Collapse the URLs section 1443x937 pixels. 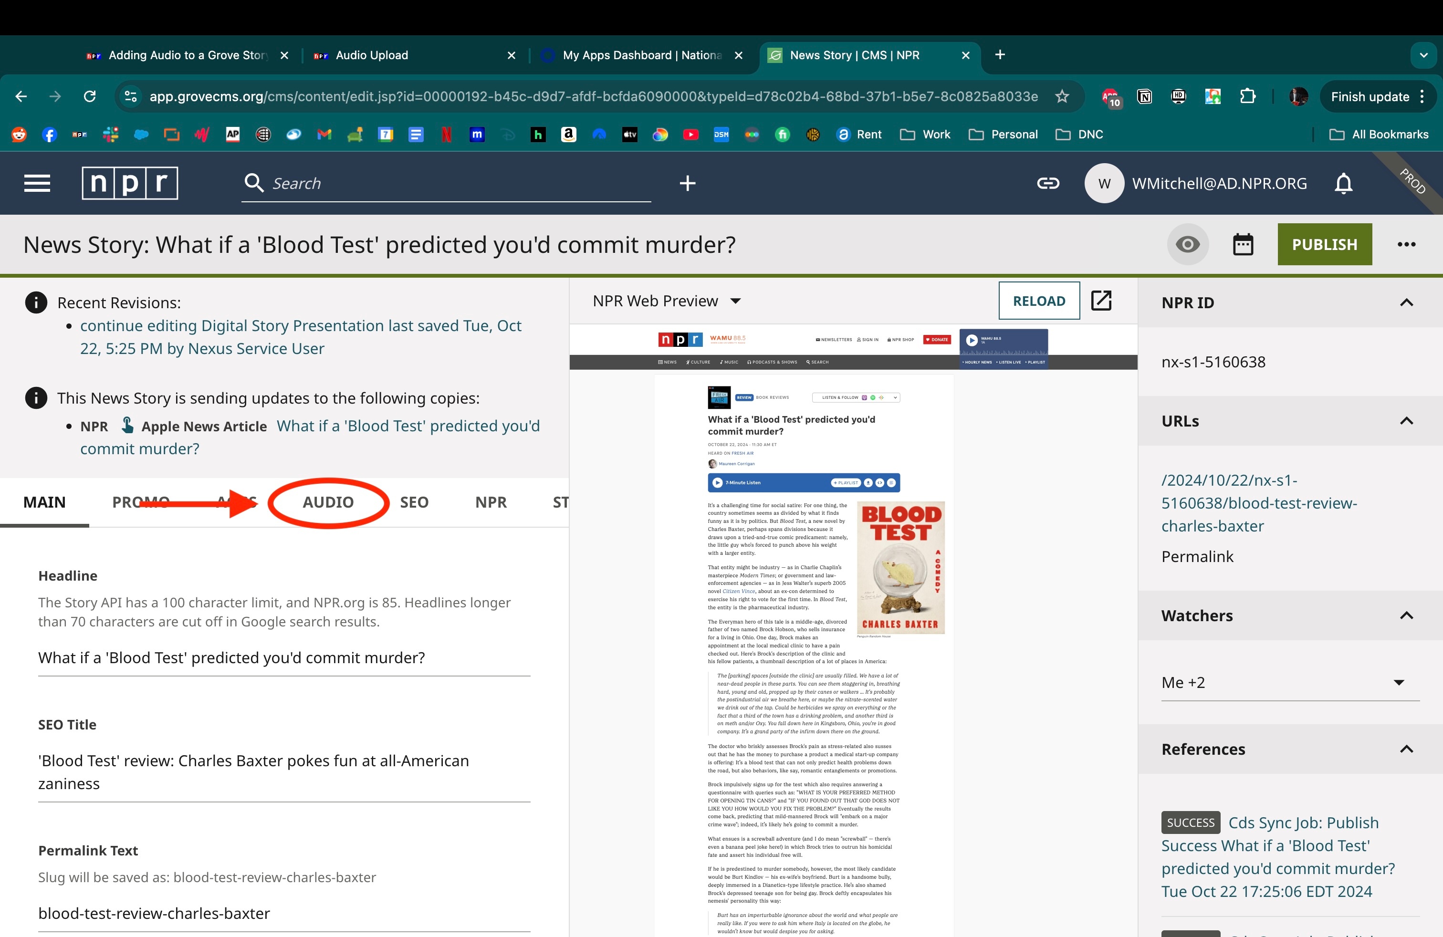point(1406,421)
